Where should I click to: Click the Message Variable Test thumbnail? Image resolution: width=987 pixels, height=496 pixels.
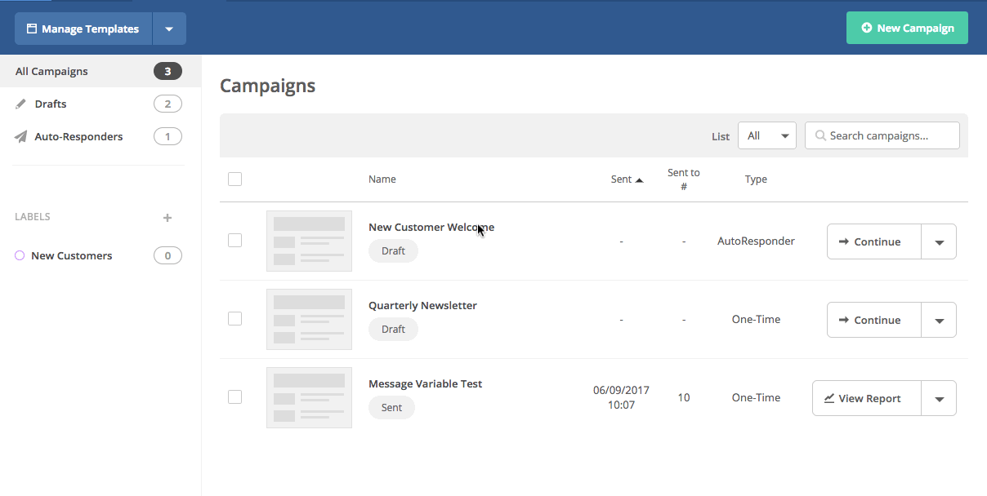[309, 398]
